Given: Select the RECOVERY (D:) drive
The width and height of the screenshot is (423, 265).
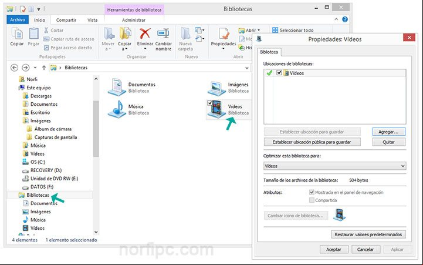Looking at the screenshot, I should pos(42,170).
